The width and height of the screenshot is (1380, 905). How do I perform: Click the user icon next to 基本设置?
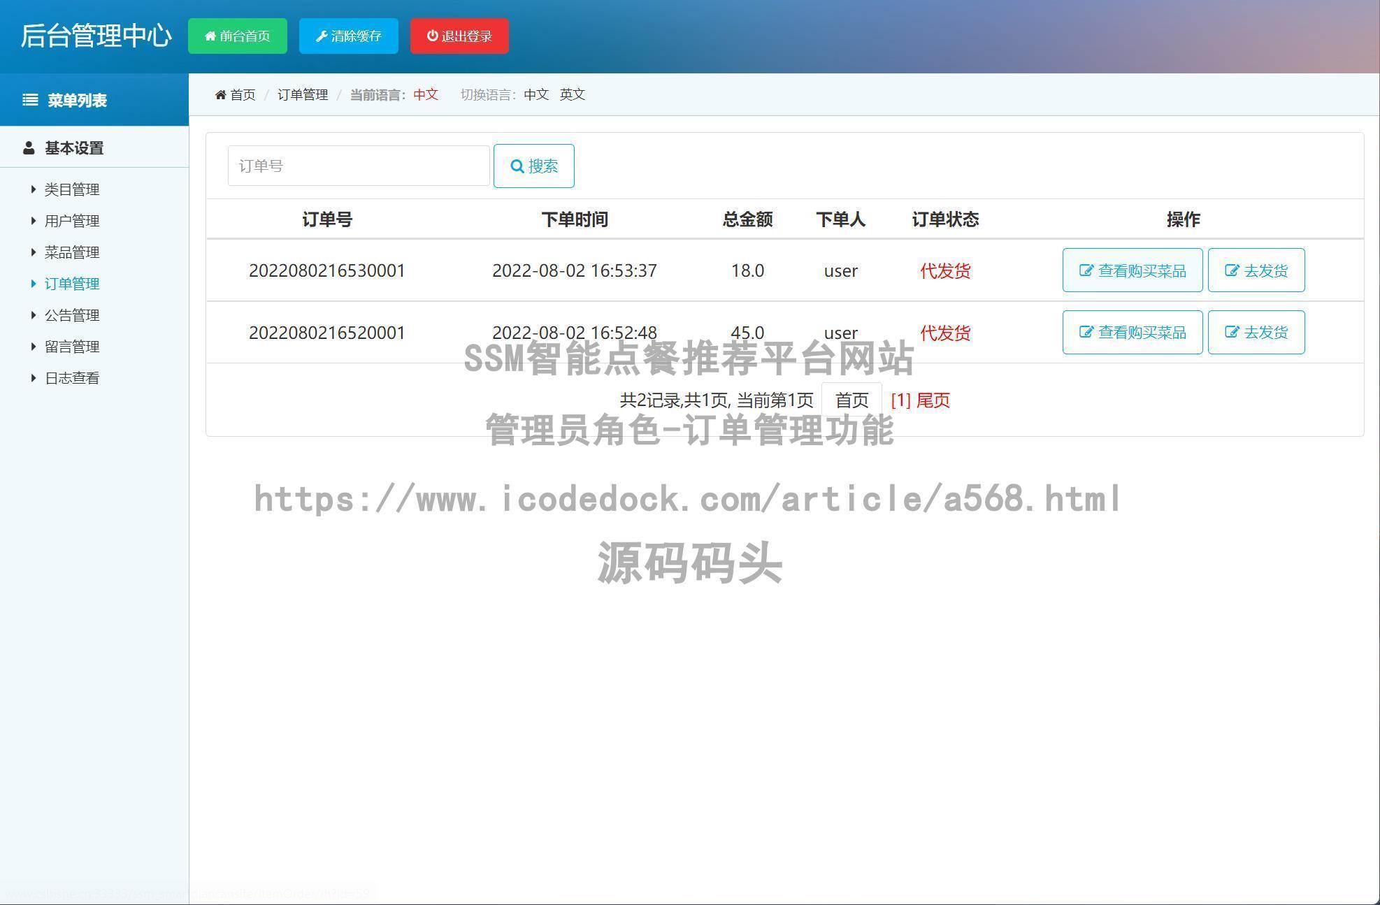tap(29, 147)
